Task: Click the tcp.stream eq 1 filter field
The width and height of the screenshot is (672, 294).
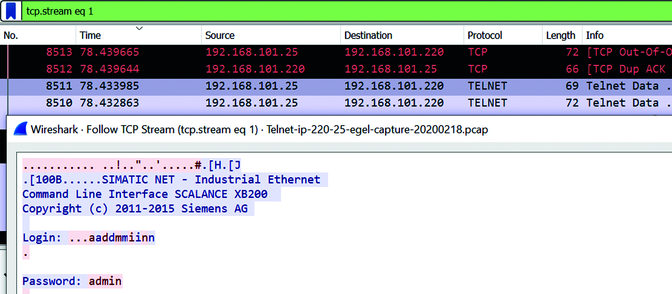Action: click(x=307, y=11)
